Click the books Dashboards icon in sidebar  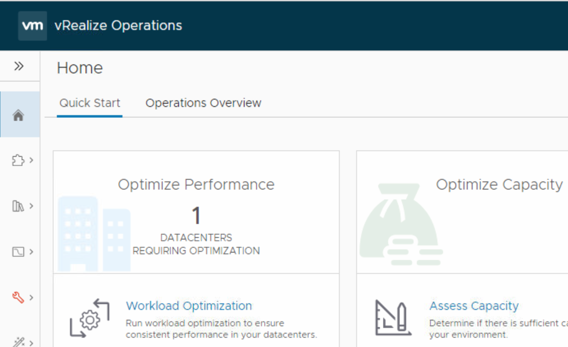[x=17, y=206]
